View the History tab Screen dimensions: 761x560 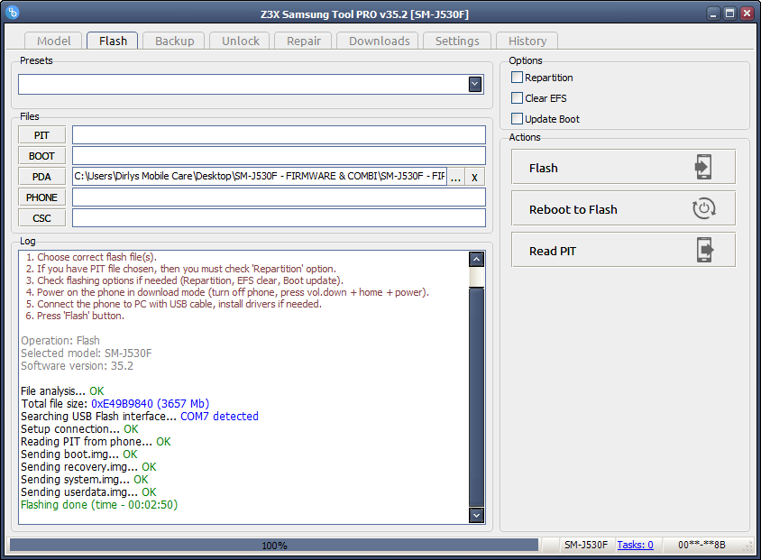pyautogui.click(x=527, y=41)
